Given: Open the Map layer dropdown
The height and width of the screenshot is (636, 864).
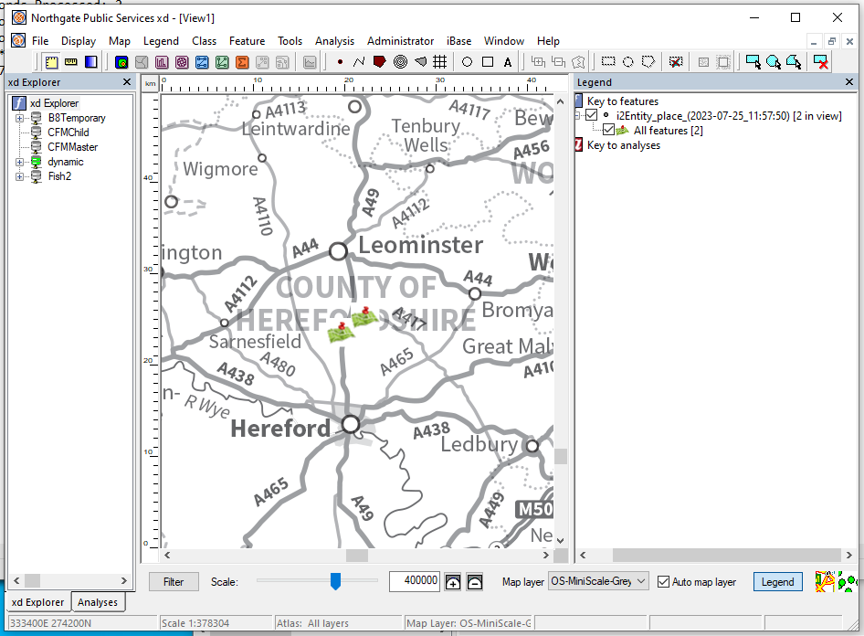Looking at the screenshot, I should tap(643, 581).
